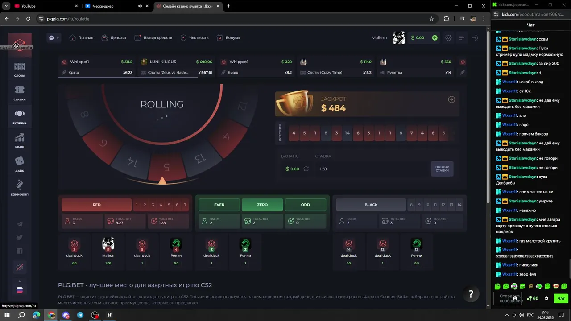The image size is (571, 321).
Task: Open the menu lines icon next to gear
Action: (x=462, y=38)
